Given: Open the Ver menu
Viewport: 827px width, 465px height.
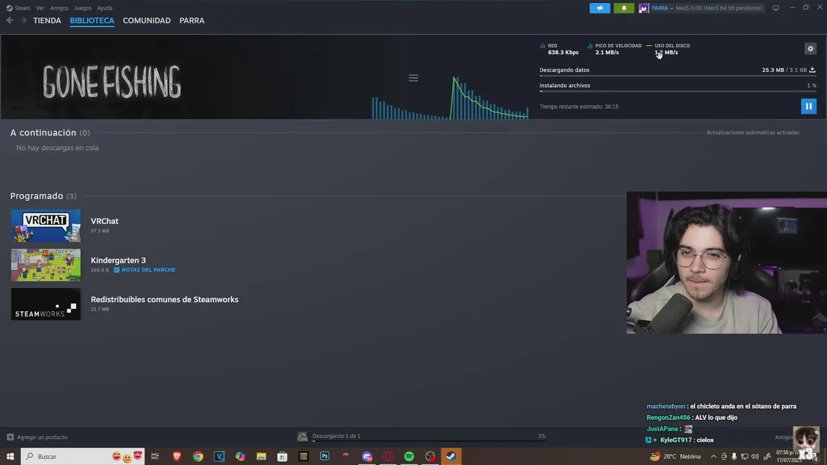Looking at the screenshot, I should [x=40, y=8].
